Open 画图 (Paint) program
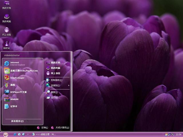This screenshot has width=183, height=137. coord(13,85)
